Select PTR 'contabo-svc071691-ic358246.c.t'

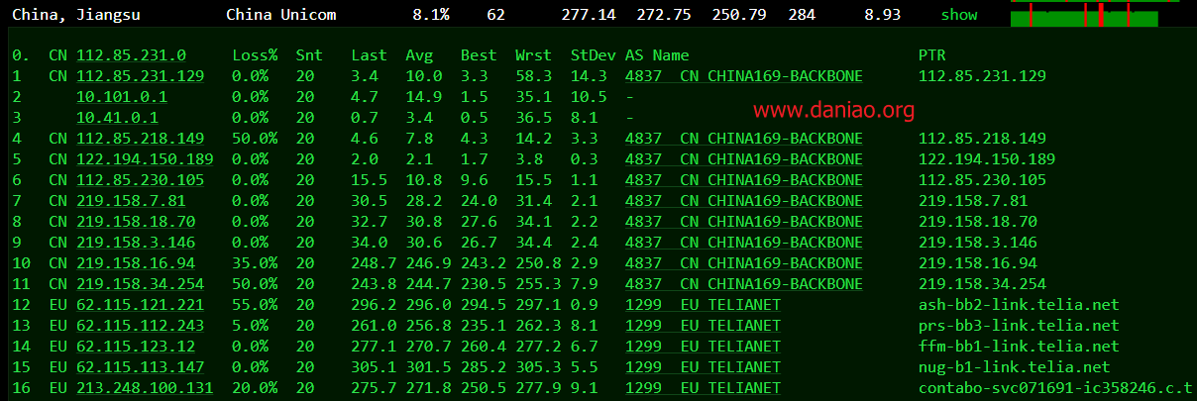coord(1056,388)
